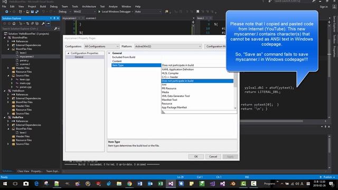Viewport: 338px width, 190px height.
Task: Switch to the lexer.l editor tab
Action: (201, 18)
